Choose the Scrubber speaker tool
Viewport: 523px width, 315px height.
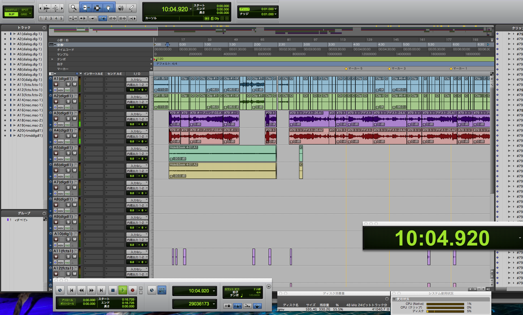click(x=121, y=8)
